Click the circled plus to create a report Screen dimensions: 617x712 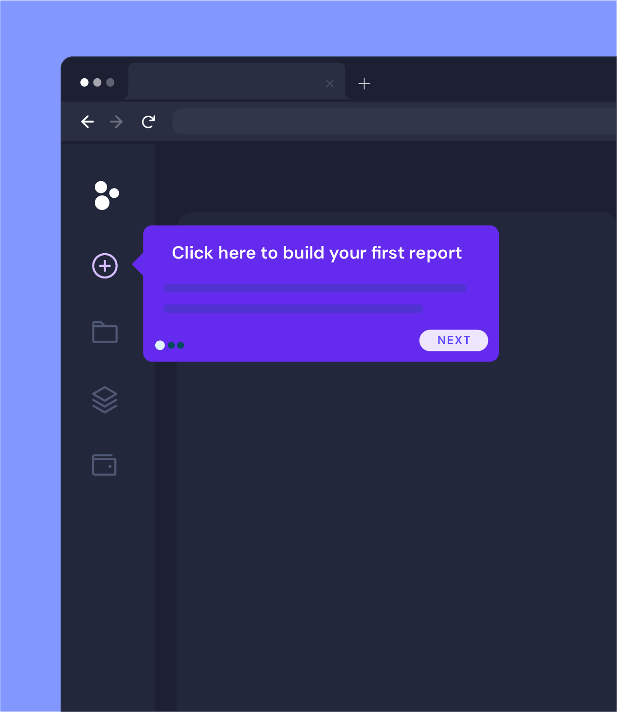click(x=105, y=266)
